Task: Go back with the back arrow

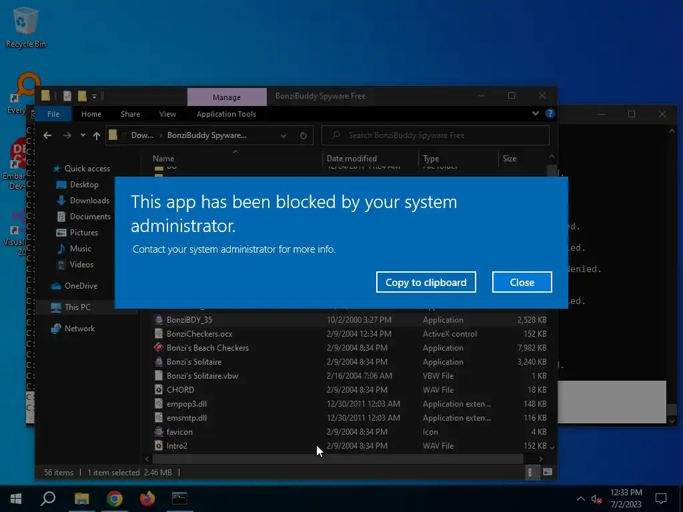Action: 47,135
